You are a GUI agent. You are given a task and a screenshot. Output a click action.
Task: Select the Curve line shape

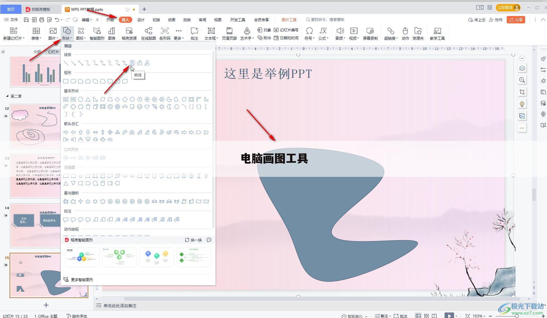[132, 63]
